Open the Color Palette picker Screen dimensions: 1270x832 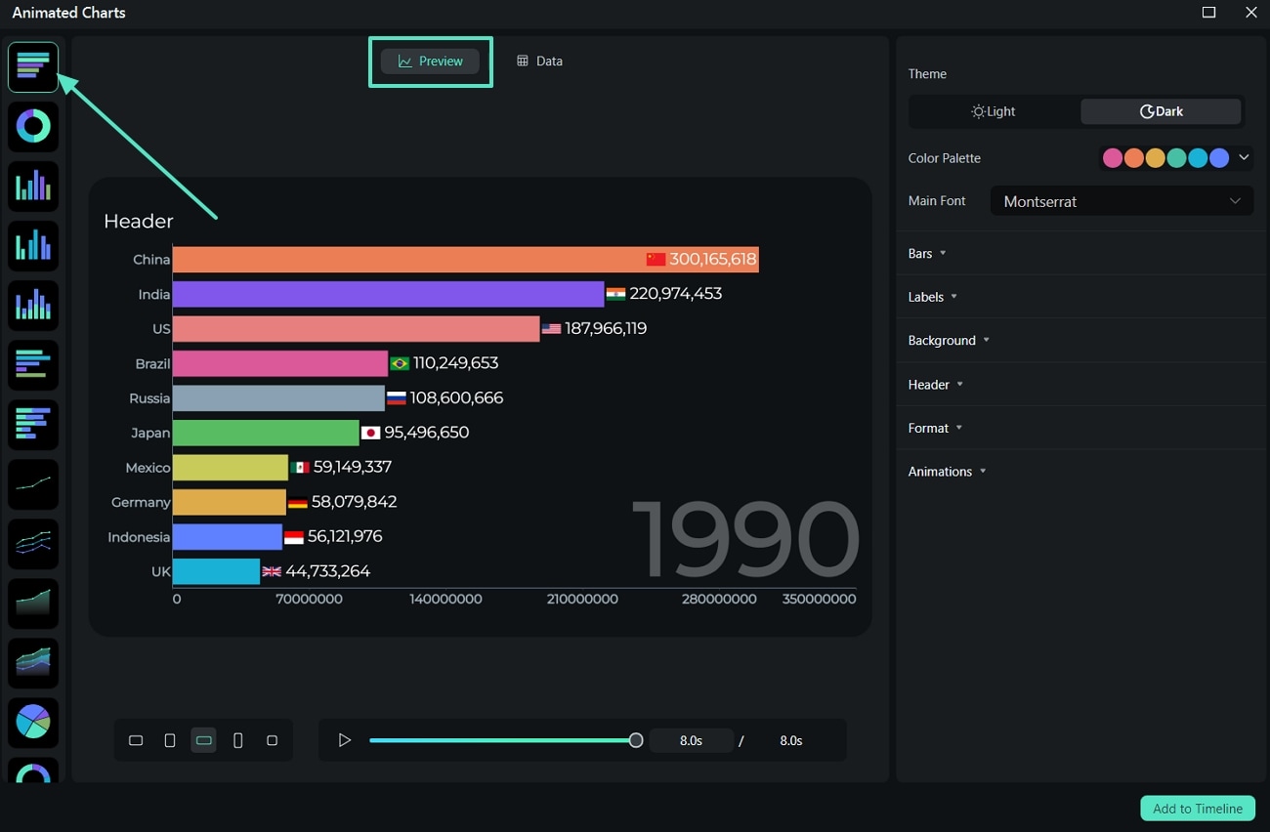pyautogui.click(x=1243, y=157)
